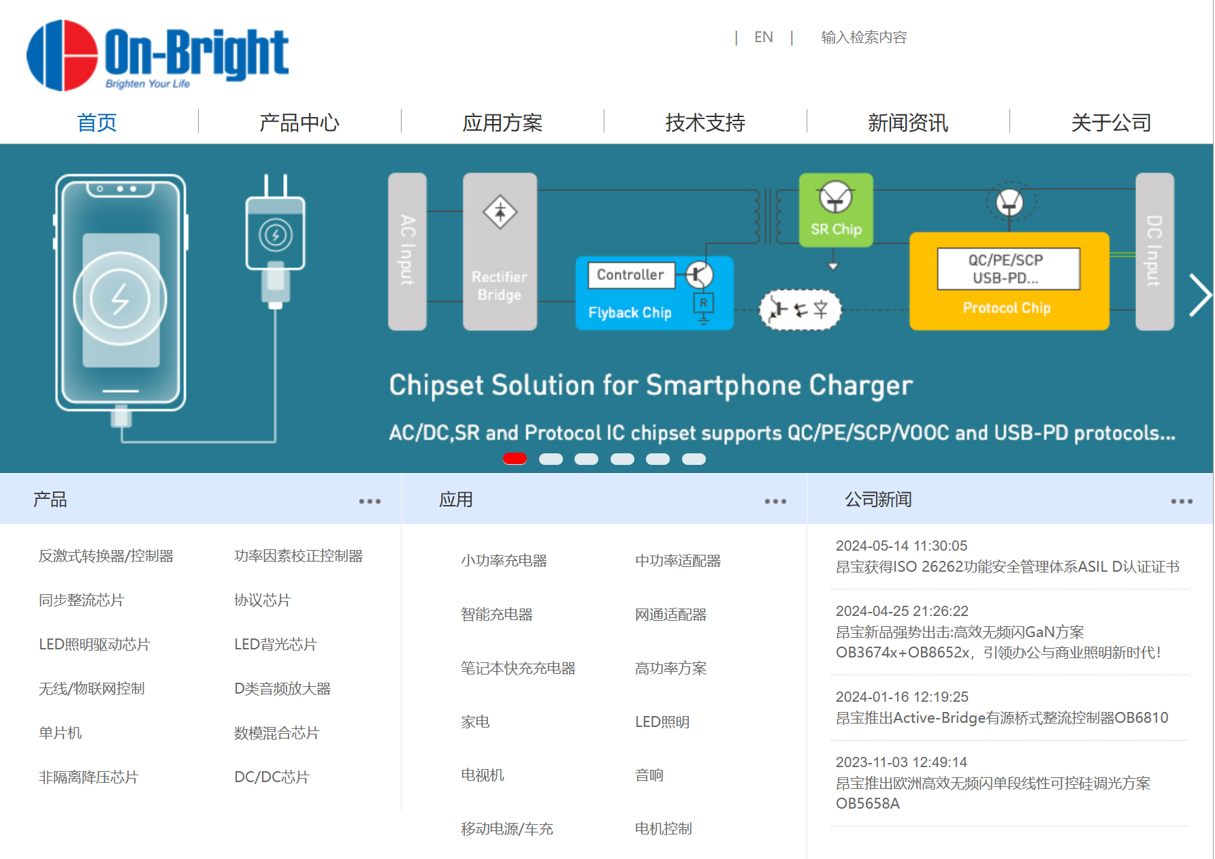1215x859 pixels.
Task: Go to the 首页 tab
Action: (x=97, y=123)
